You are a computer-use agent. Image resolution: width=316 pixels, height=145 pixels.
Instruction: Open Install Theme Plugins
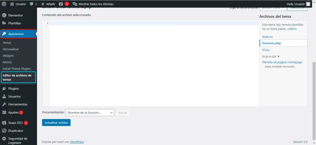point(17,69)
